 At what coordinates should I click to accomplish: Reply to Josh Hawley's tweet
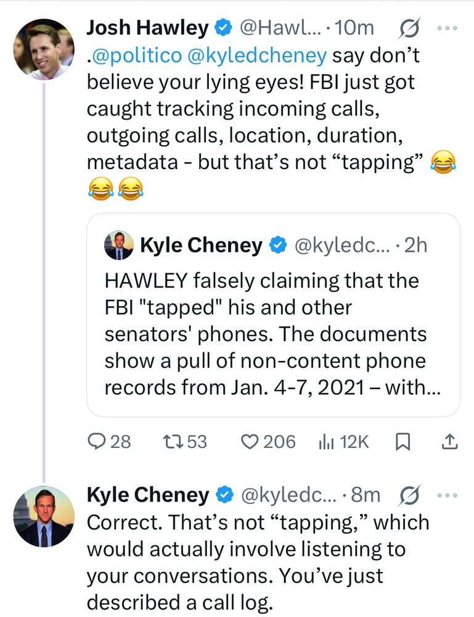[99, 442]
